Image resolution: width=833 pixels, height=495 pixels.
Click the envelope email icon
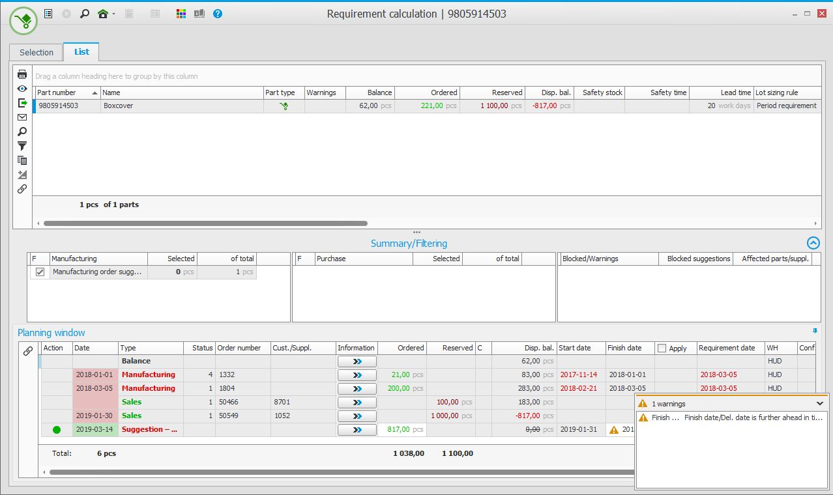coord(22,117)
